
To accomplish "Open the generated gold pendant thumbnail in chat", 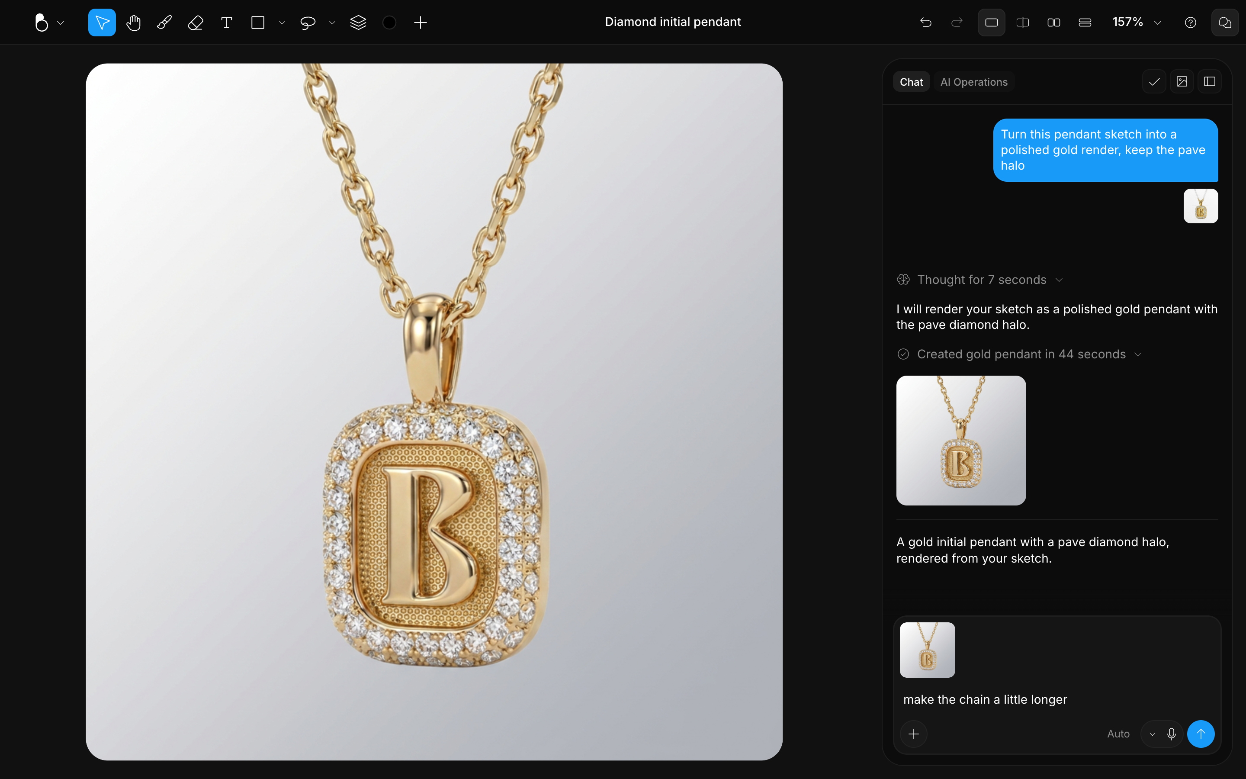I will click(x=961, y=441).
